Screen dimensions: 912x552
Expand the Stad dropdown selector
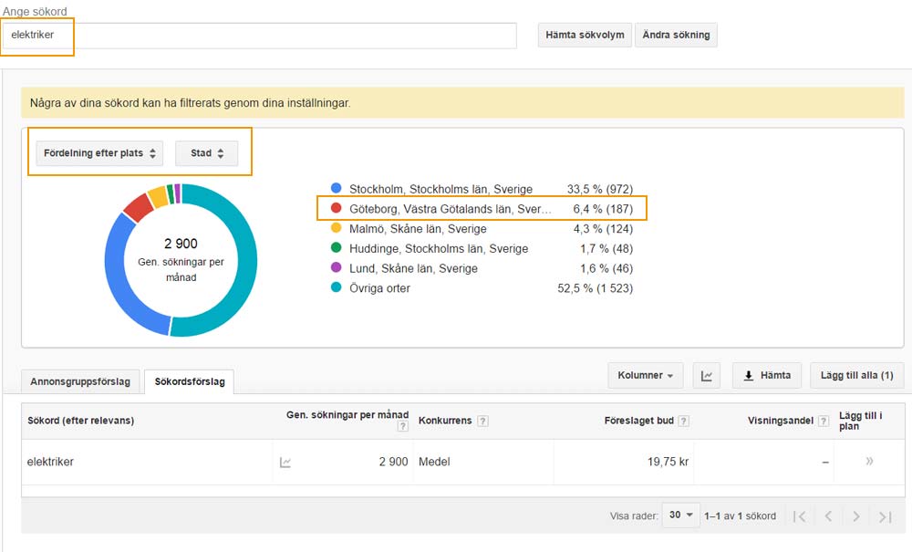[206, 153]
